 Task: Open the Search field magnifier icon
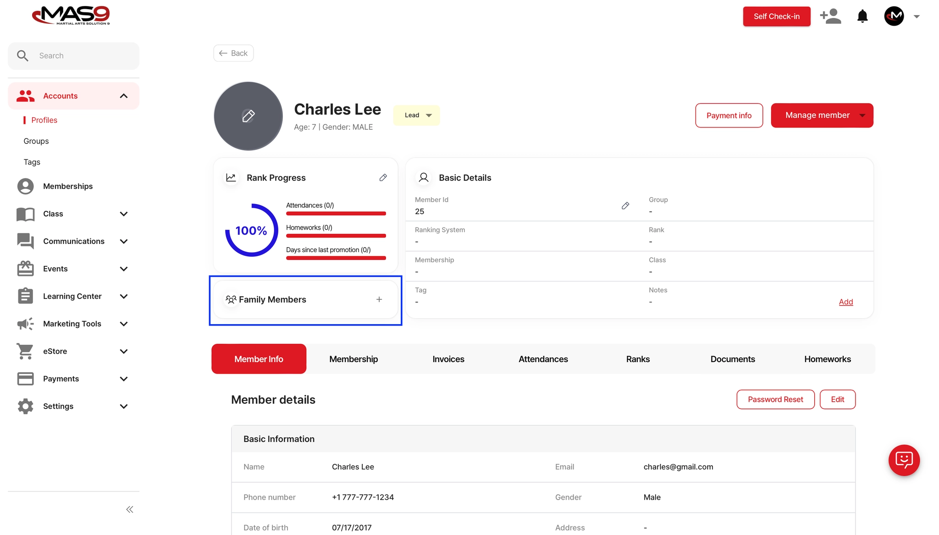click(23, 55)
